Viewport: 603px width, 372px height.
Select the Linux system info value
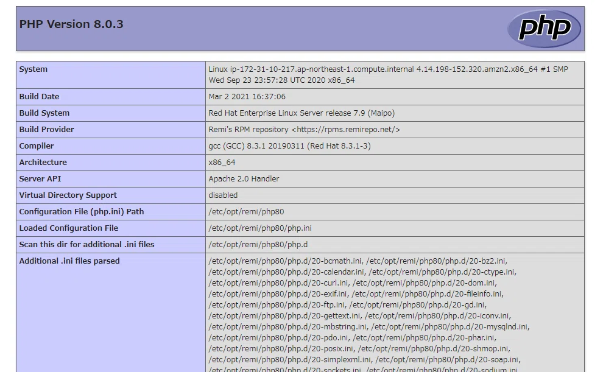click(x=389, y=74)
